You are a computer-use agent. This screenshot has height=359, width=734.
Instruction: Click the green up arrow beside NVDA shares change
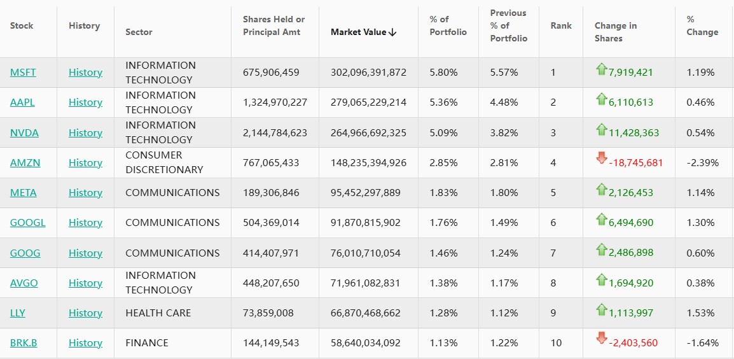(601, 130)
